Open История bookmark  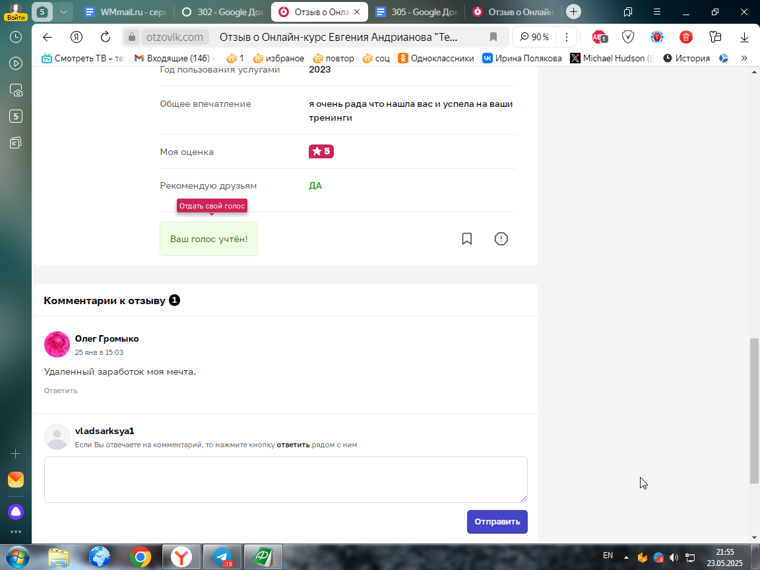686,58
